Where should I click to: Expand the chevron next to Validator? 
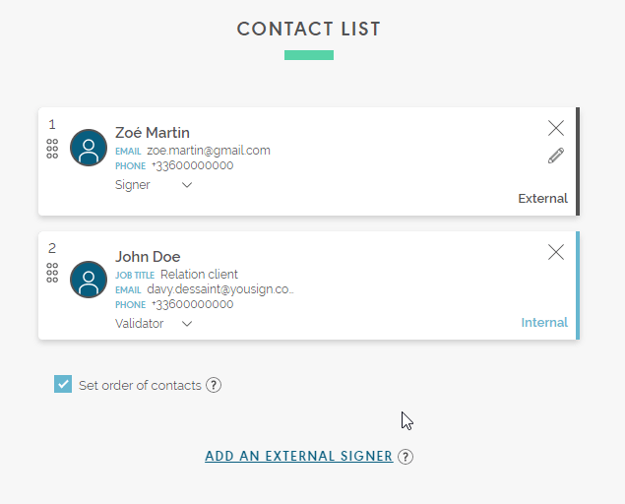point(187,324)
